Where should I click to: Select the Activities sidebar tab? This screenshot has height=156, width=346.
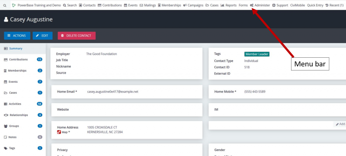[23, 104]
